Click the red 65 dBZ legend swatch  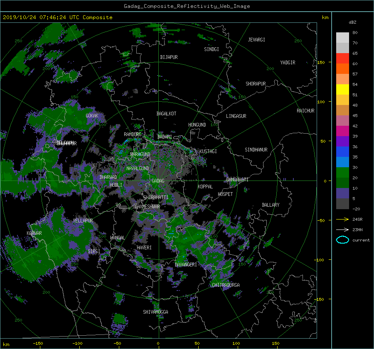coord(342,58)
